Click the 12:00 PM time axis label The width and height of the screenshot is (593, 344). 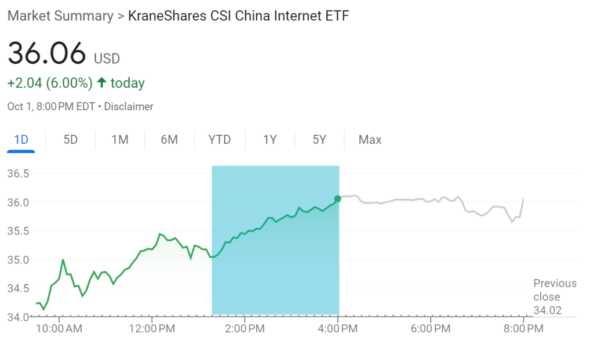point(152,329)
